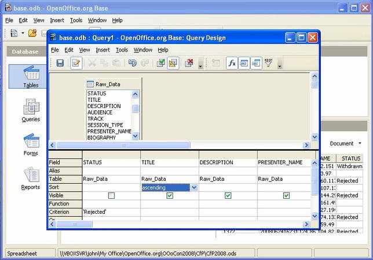Open the Forms section in Database pane

coord(31,144)
